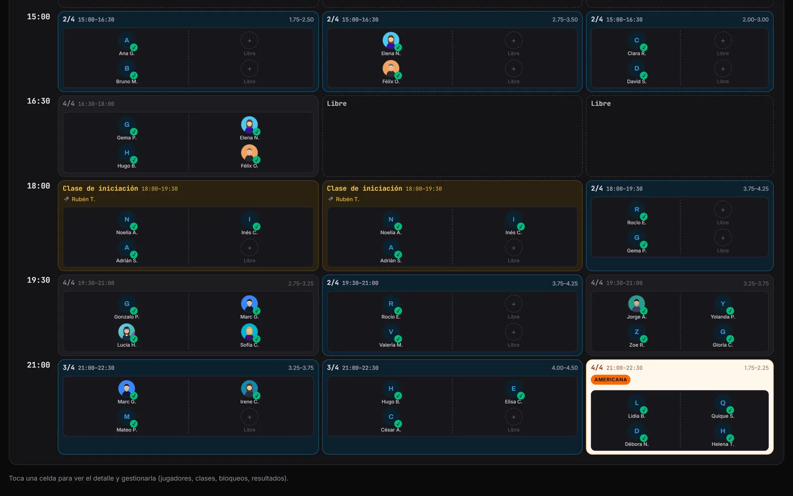The image size is (793, 496).
Task: Select Quique S.'s avatar
Action: (x=723, y=403)
